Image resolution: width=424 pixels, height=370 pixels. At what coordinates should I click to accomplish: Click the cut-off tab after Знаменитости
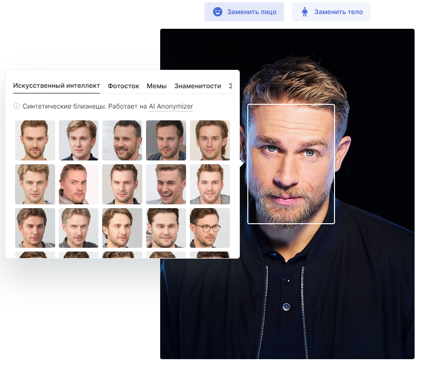pyautogui.click(x=230, y=86)
